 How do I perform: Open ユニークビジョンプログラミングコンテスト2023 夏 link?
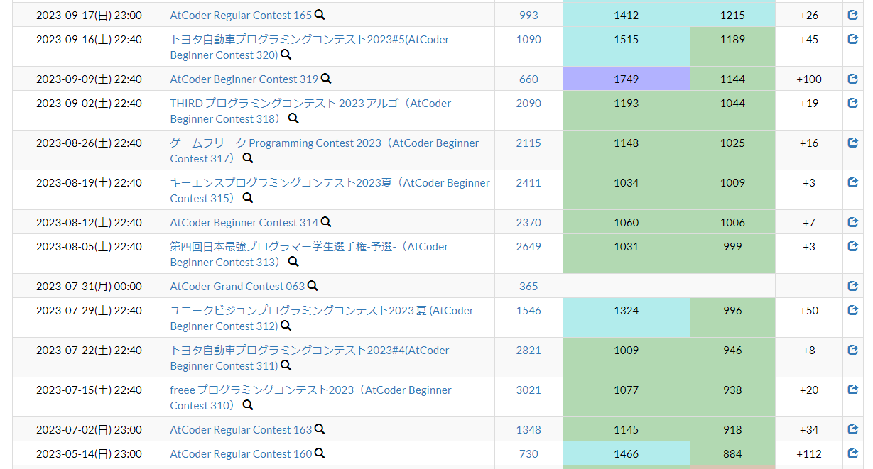322,318
